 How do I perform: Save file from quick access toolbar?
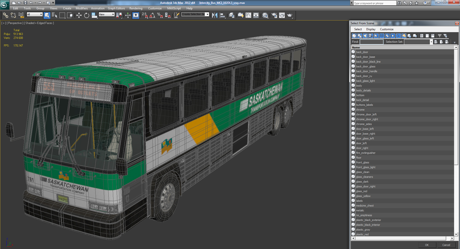(25, 3)
